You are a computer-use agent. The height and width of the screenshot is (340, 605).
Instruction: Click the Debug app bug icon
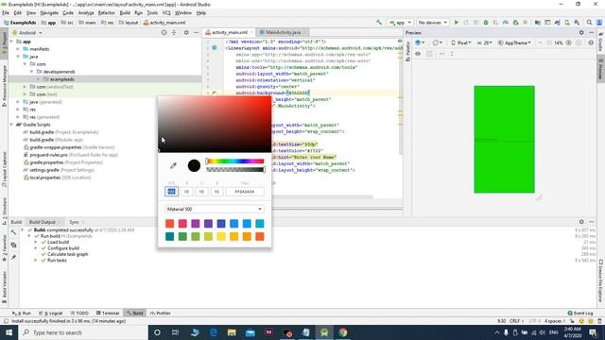pyautogui.click(x=486, y=23)
